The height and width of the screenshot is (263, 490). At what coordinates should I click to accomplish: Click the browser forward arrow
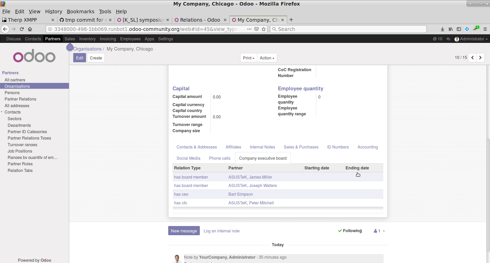[x=14, y=29]
